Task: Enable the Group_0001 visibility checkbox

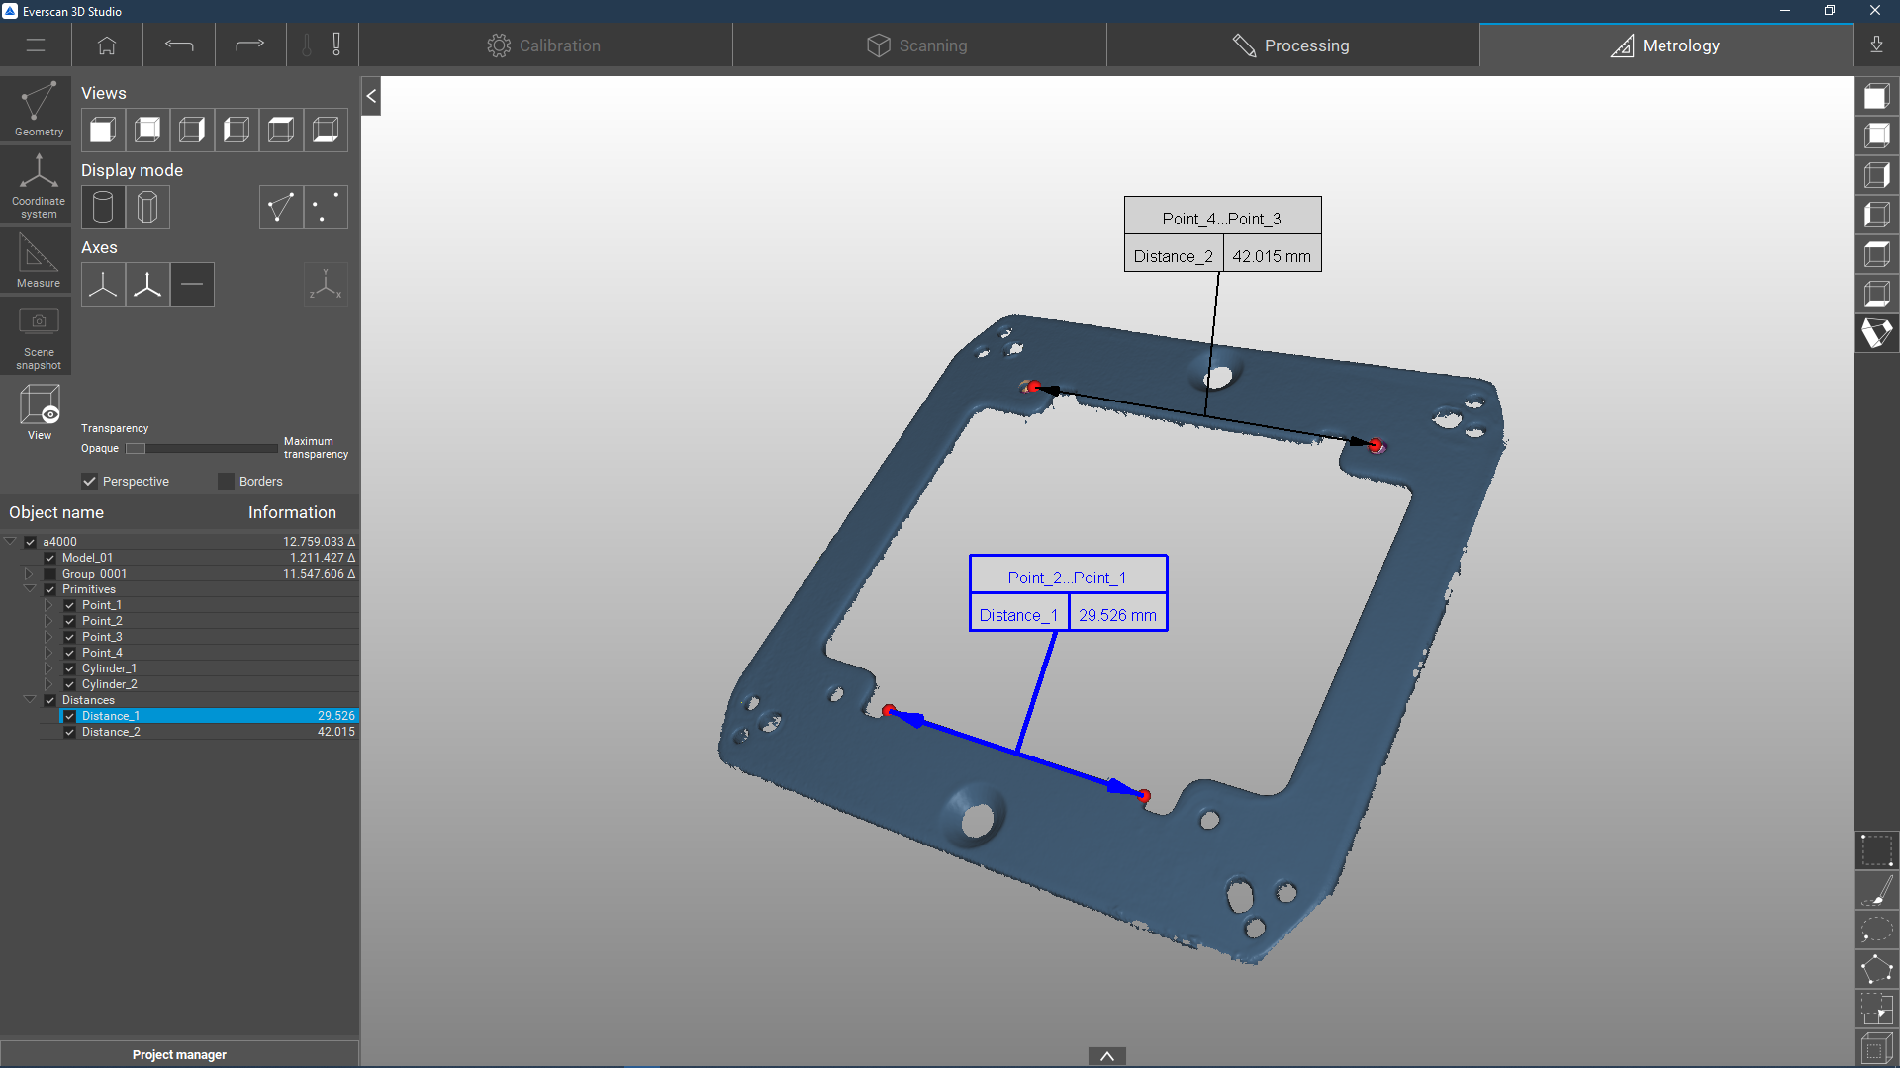Action: coord(50,574)
